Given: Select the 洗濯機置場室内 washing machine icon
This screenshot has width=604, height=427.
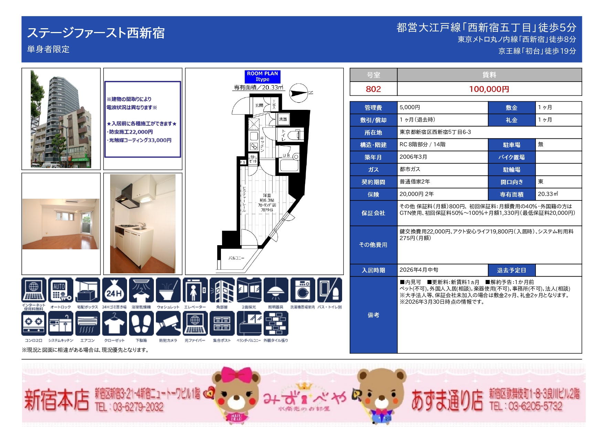Looking at the screenshot, I should (x=303, y=290).
